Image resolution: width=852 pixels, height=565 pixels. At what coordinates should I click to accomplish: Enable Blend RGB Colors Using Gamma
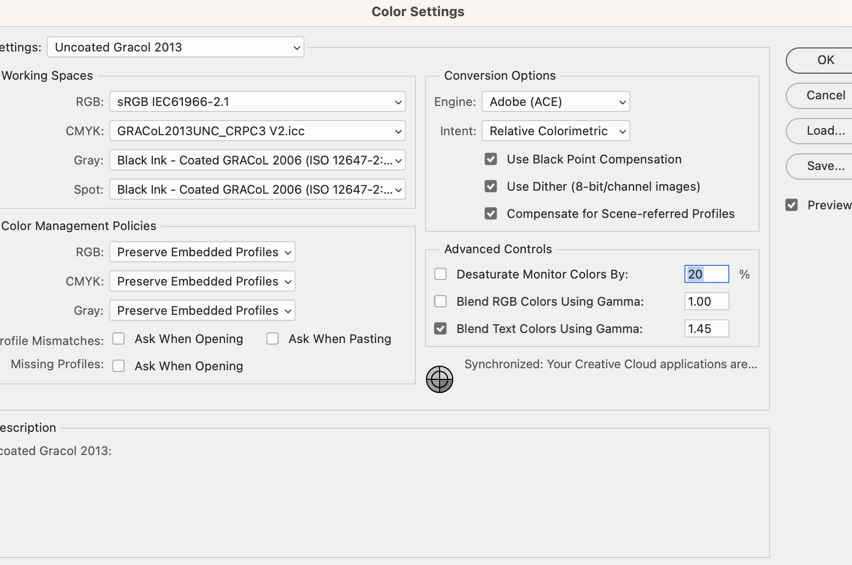pyautogui.click(x=441, y=301)
